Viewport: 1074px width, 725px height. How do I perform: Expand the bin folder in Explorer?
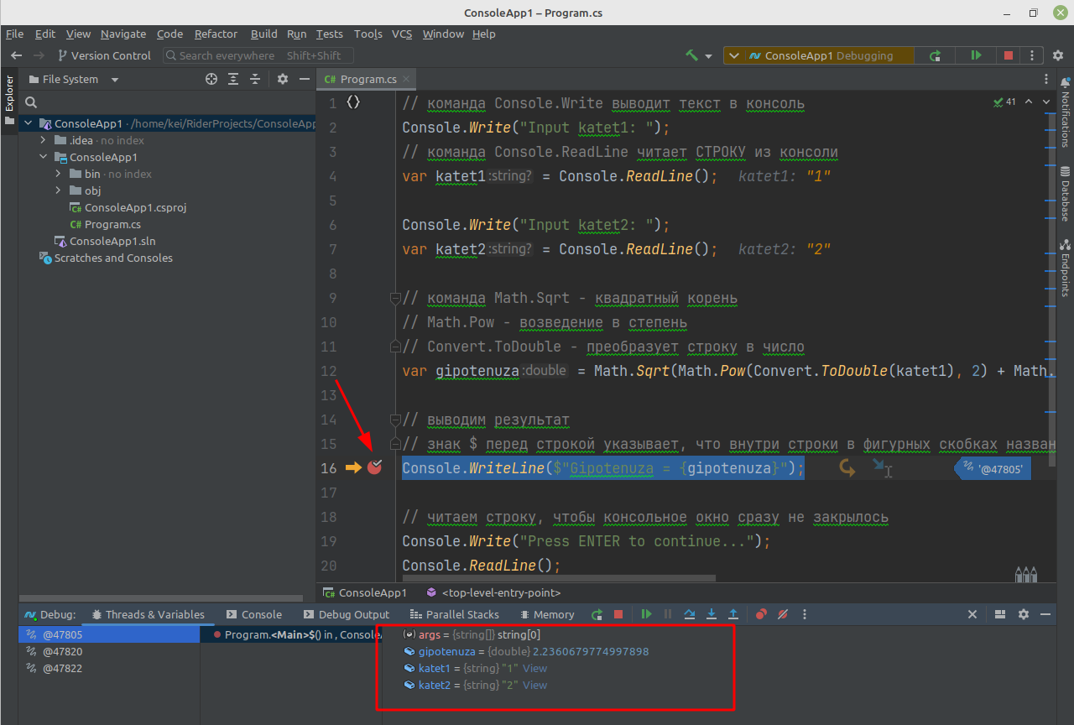(58, 174)
